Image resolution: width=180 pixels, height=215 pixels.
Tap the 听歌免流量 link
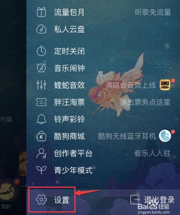click(x=153, y=12)
